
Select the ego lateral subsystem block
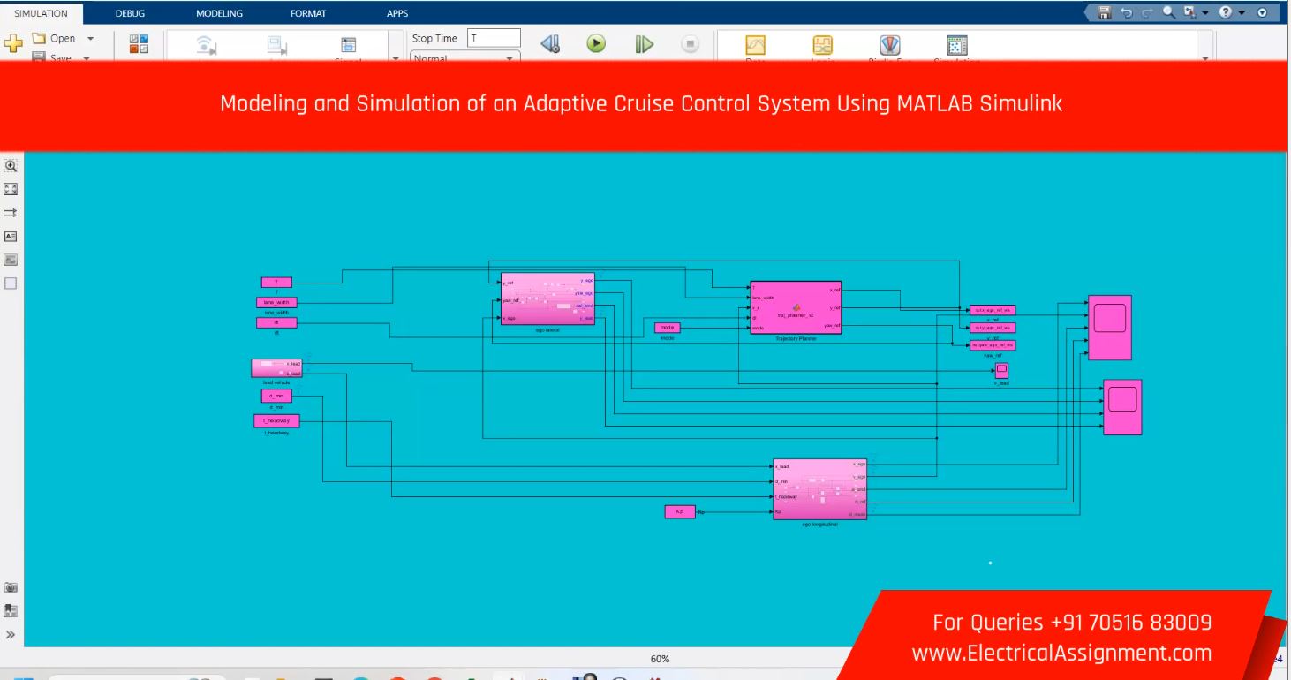(547, 299)
